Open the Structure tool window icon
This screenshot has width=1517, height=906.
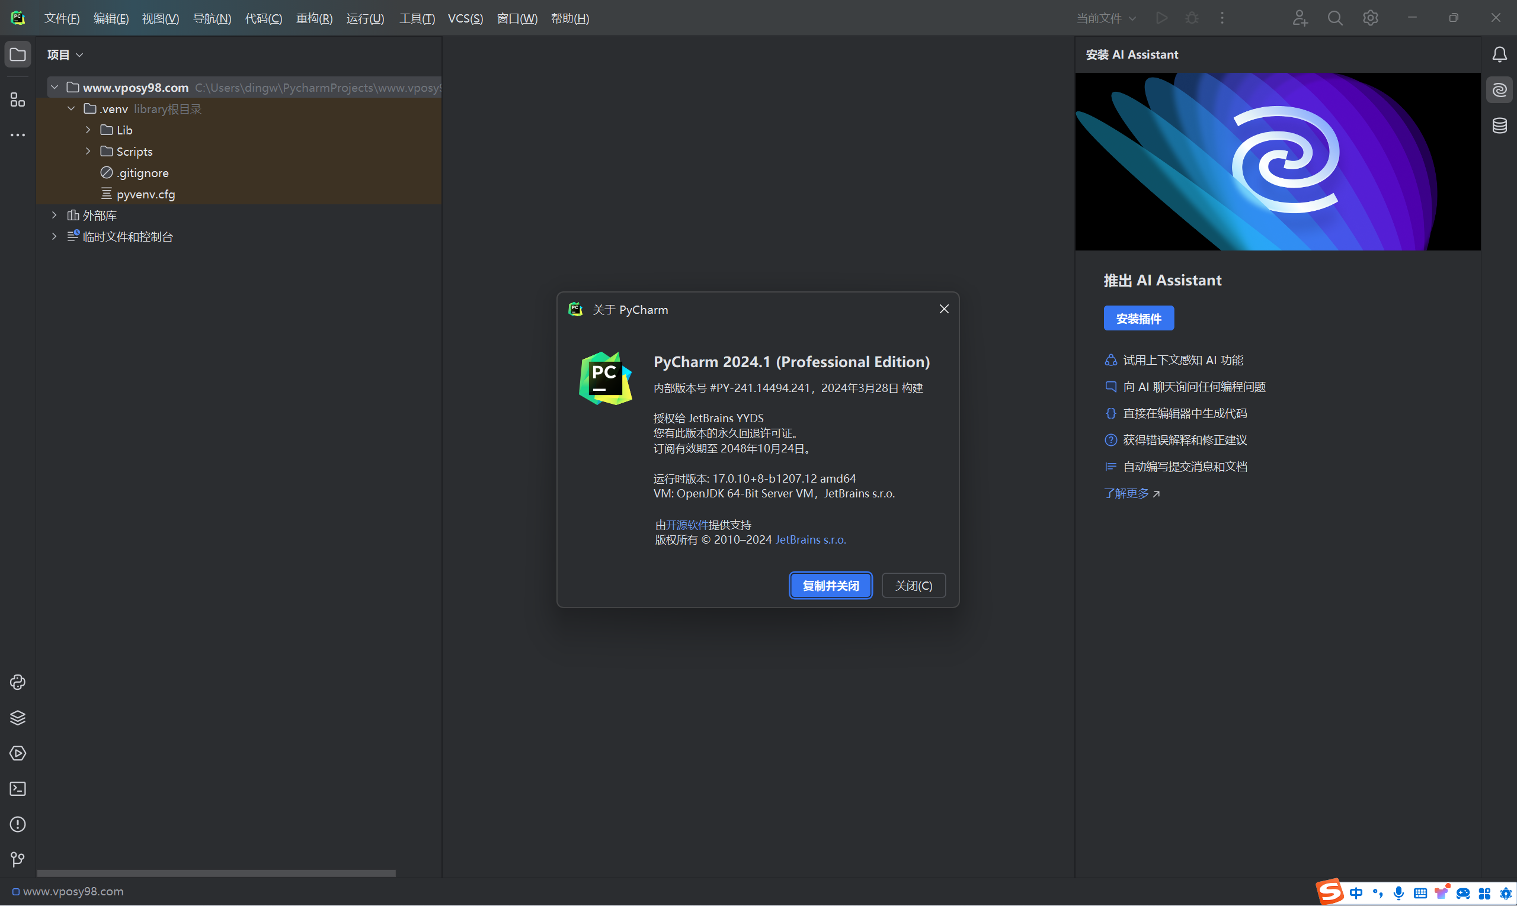[x=18, y=99]
